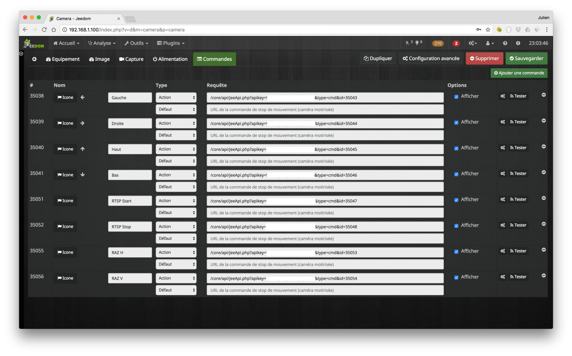Click the Sauvegarder button

(x=526, y=59)
